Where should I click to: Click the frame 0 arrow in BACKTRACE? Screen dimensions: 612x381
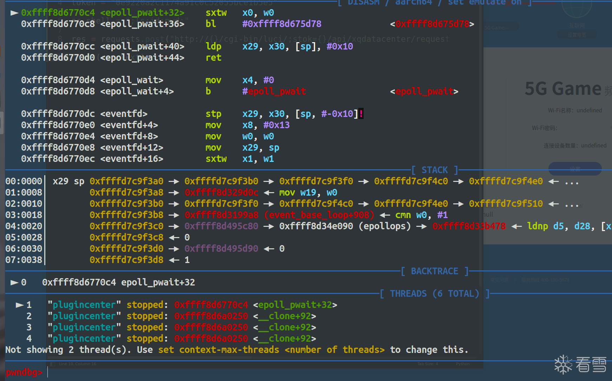[14, 282]
